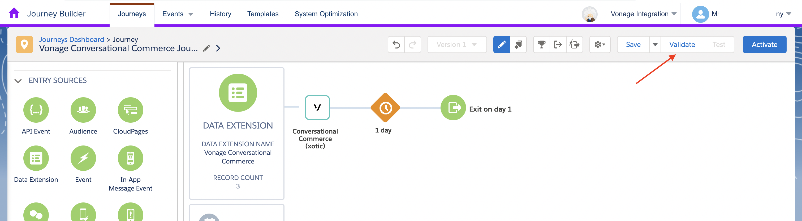Click the undo arrow icon

point(396,45)
